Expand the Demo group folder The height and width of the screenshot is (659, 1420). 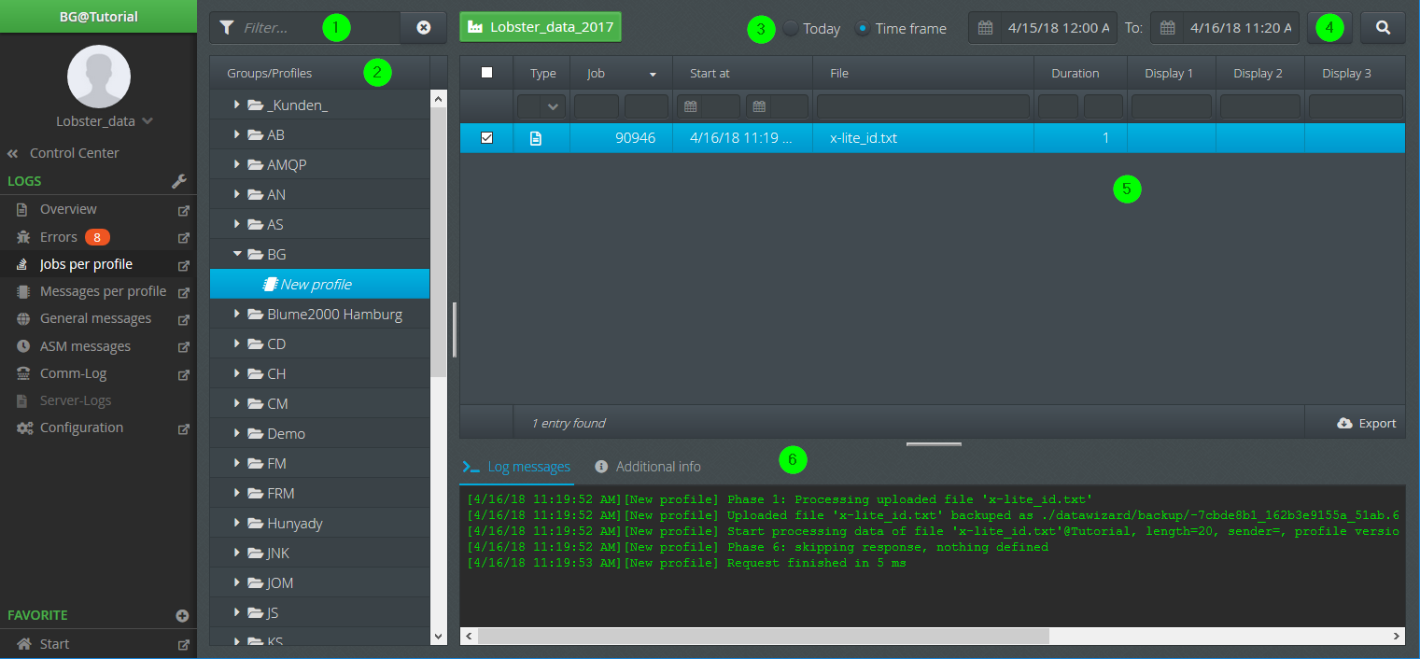[x=237, y=434]
